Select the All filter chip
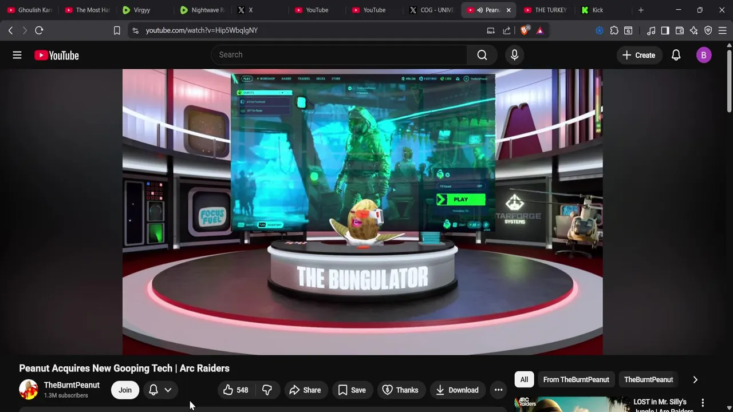 click(x=524, y=379)
